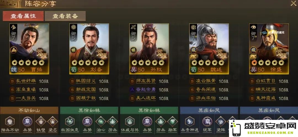The height and width of the screenshot is (137, 298).
Task: Open the 桃园结义 skill link
Action: [86, 81]
